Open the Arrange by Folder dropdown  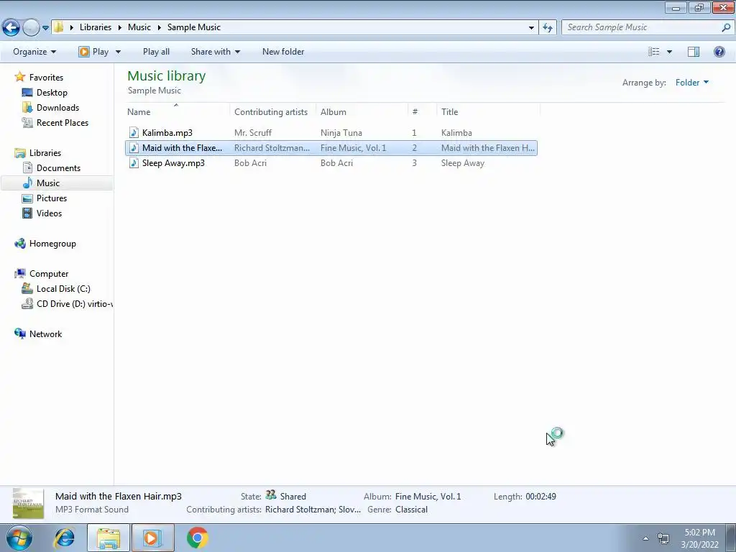(x=692, y=83)
